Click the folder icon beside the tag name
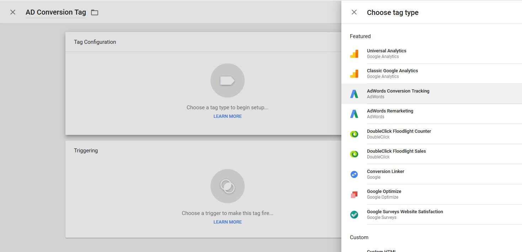Screen dimensions: 522x252 (x=95, y=12)
